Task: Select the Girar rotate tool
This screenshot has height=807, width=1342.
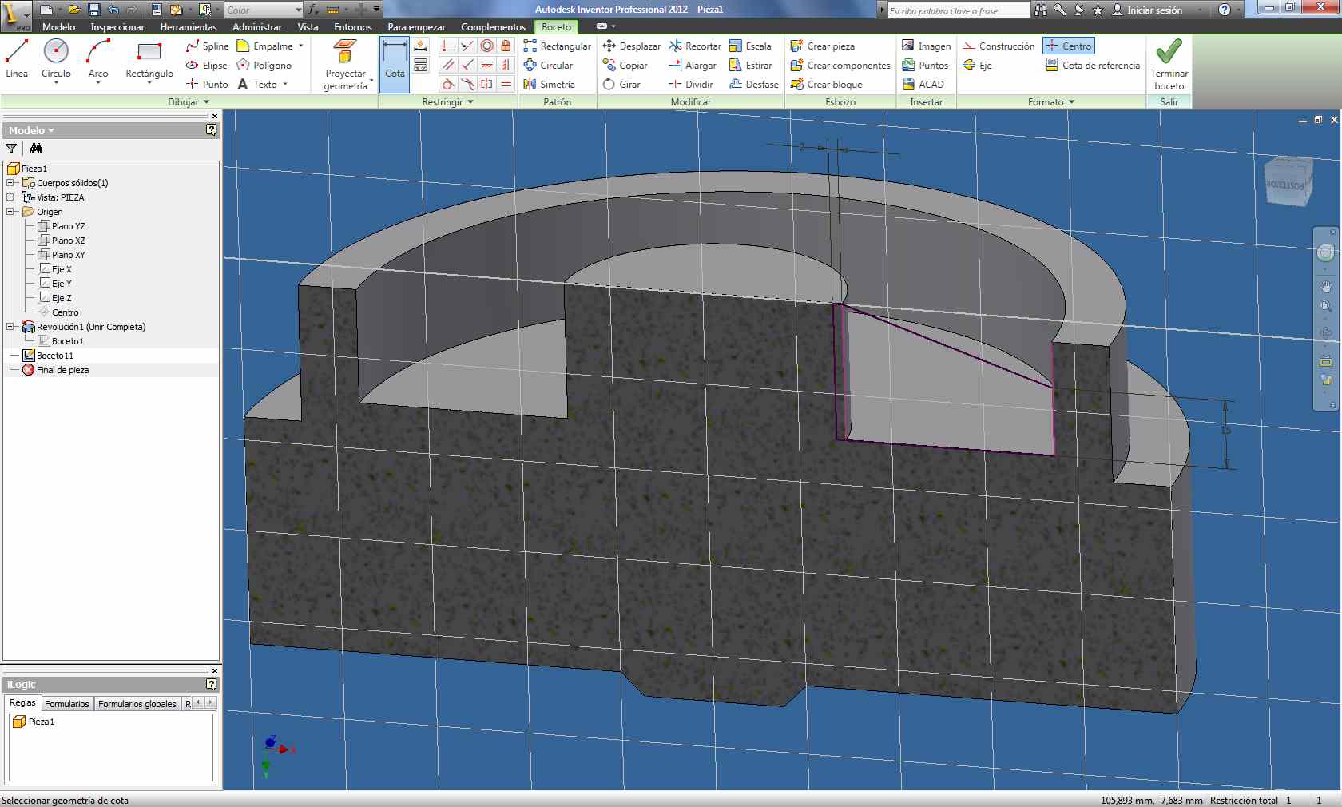Action: [x=621, y=84]
